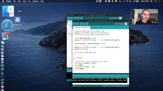Click code line 'delay(1000);'
Viewport: 163px width, 91px height.
coord(79,69)
